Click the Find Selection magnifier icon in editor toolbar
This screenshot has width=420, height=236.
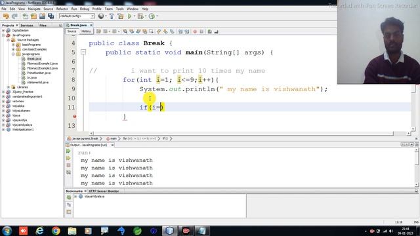[125, 31]
